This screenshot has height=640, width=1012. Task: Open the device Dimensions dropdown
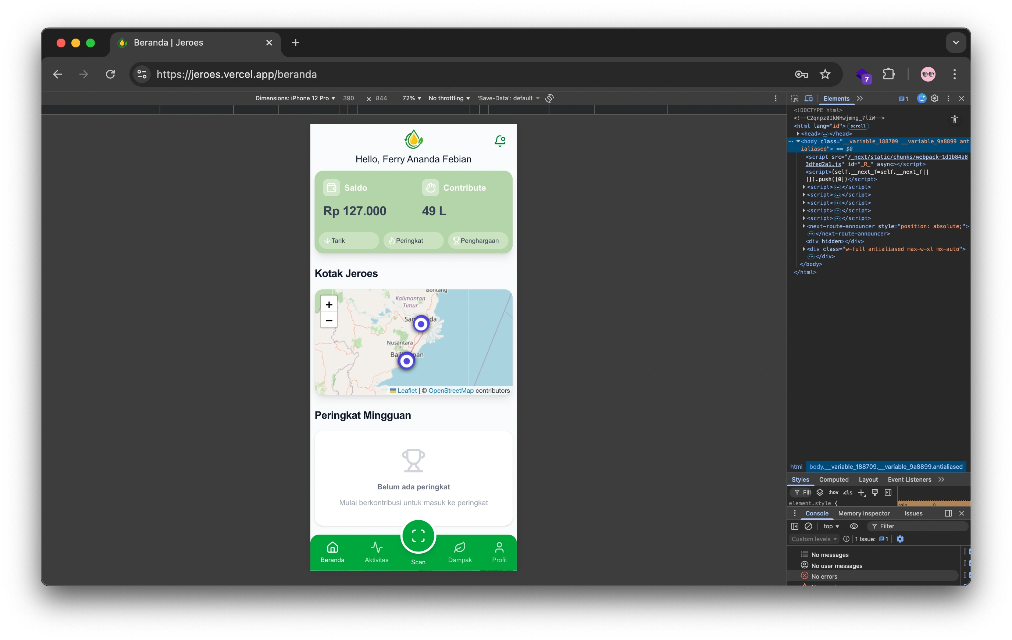click(x=295, y=98)
